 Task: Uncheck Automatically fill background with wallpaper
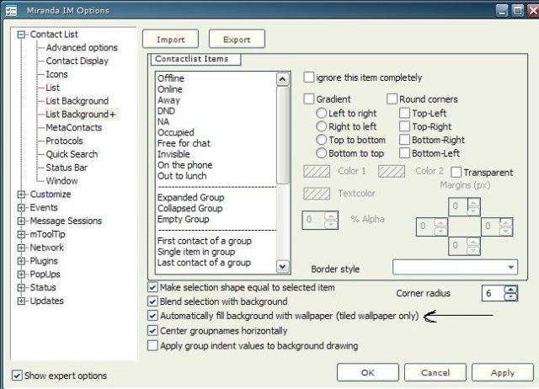[152, 316]
